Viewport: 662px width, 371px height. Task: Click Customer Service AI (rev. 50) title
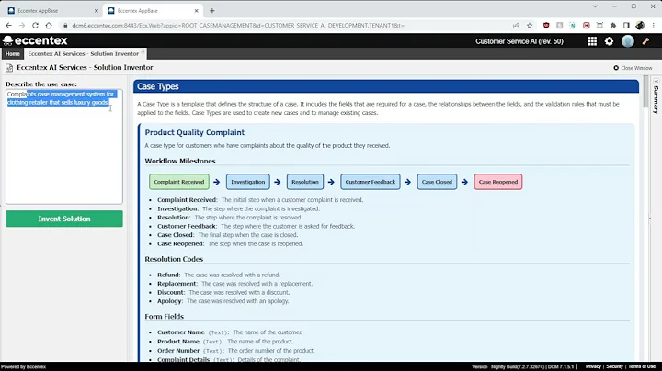(519, 41)
